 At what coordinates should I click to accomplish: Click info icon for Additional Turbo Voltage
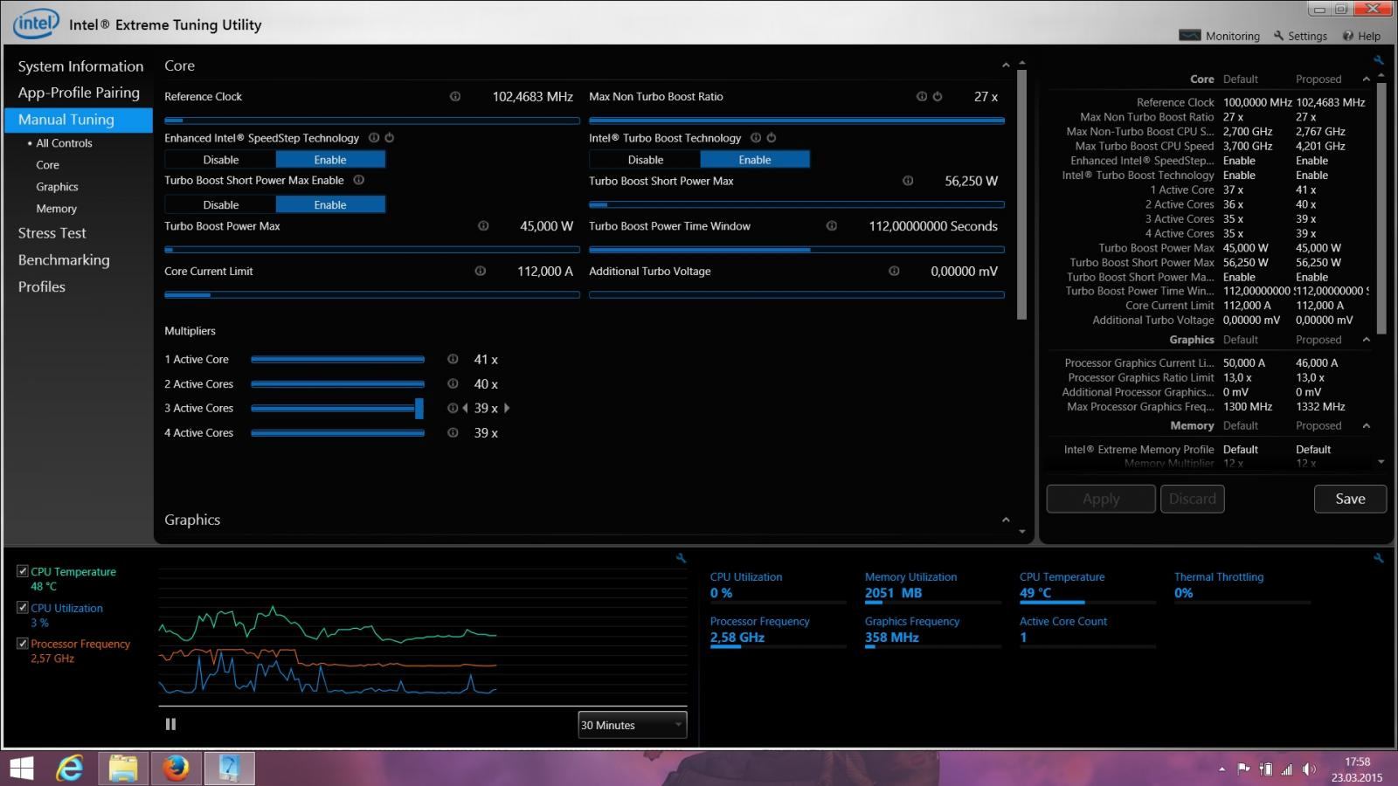tap(894, 272)
